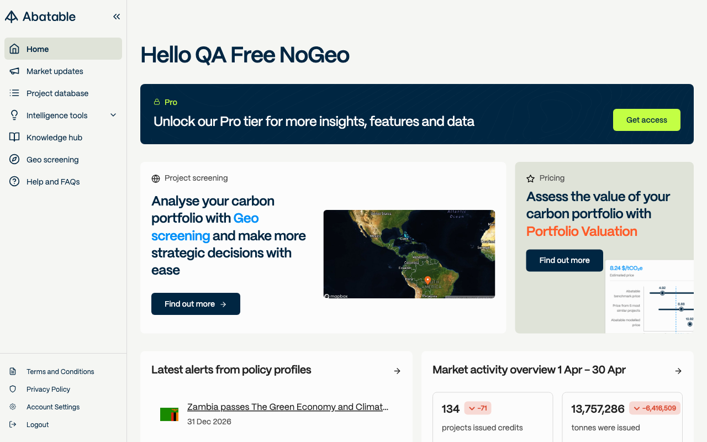Click Account Settings gear icon
707x442 pixels.
click(x=13, y=407)
